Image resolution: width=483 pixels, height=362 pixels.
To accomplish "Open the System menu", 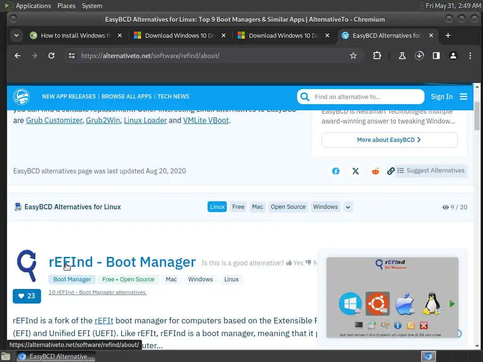I will coord(92,6).
